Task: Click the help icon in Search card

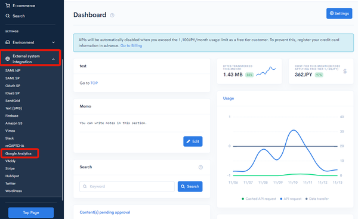Action: tap(200, 167)
